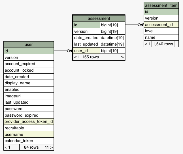Click assessment_id in assessment_item table
The width and height of the screenshot is (183, 154).
(x=161, y=25)
